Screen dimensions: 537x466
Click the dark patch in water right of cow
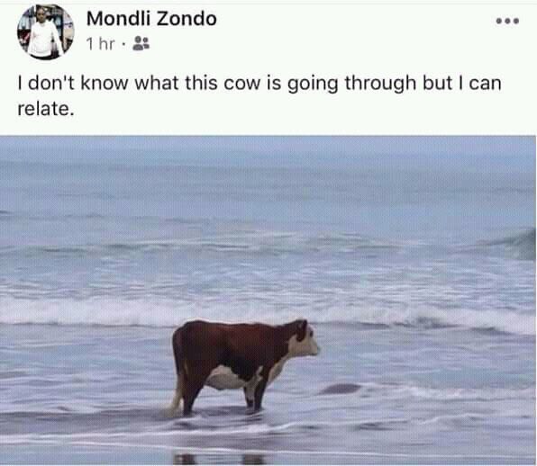(341, 389)
